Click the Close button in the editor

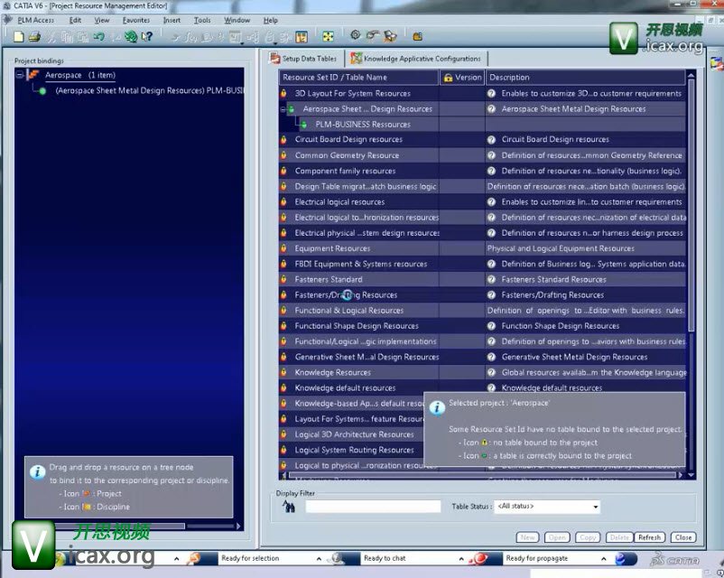682,537
